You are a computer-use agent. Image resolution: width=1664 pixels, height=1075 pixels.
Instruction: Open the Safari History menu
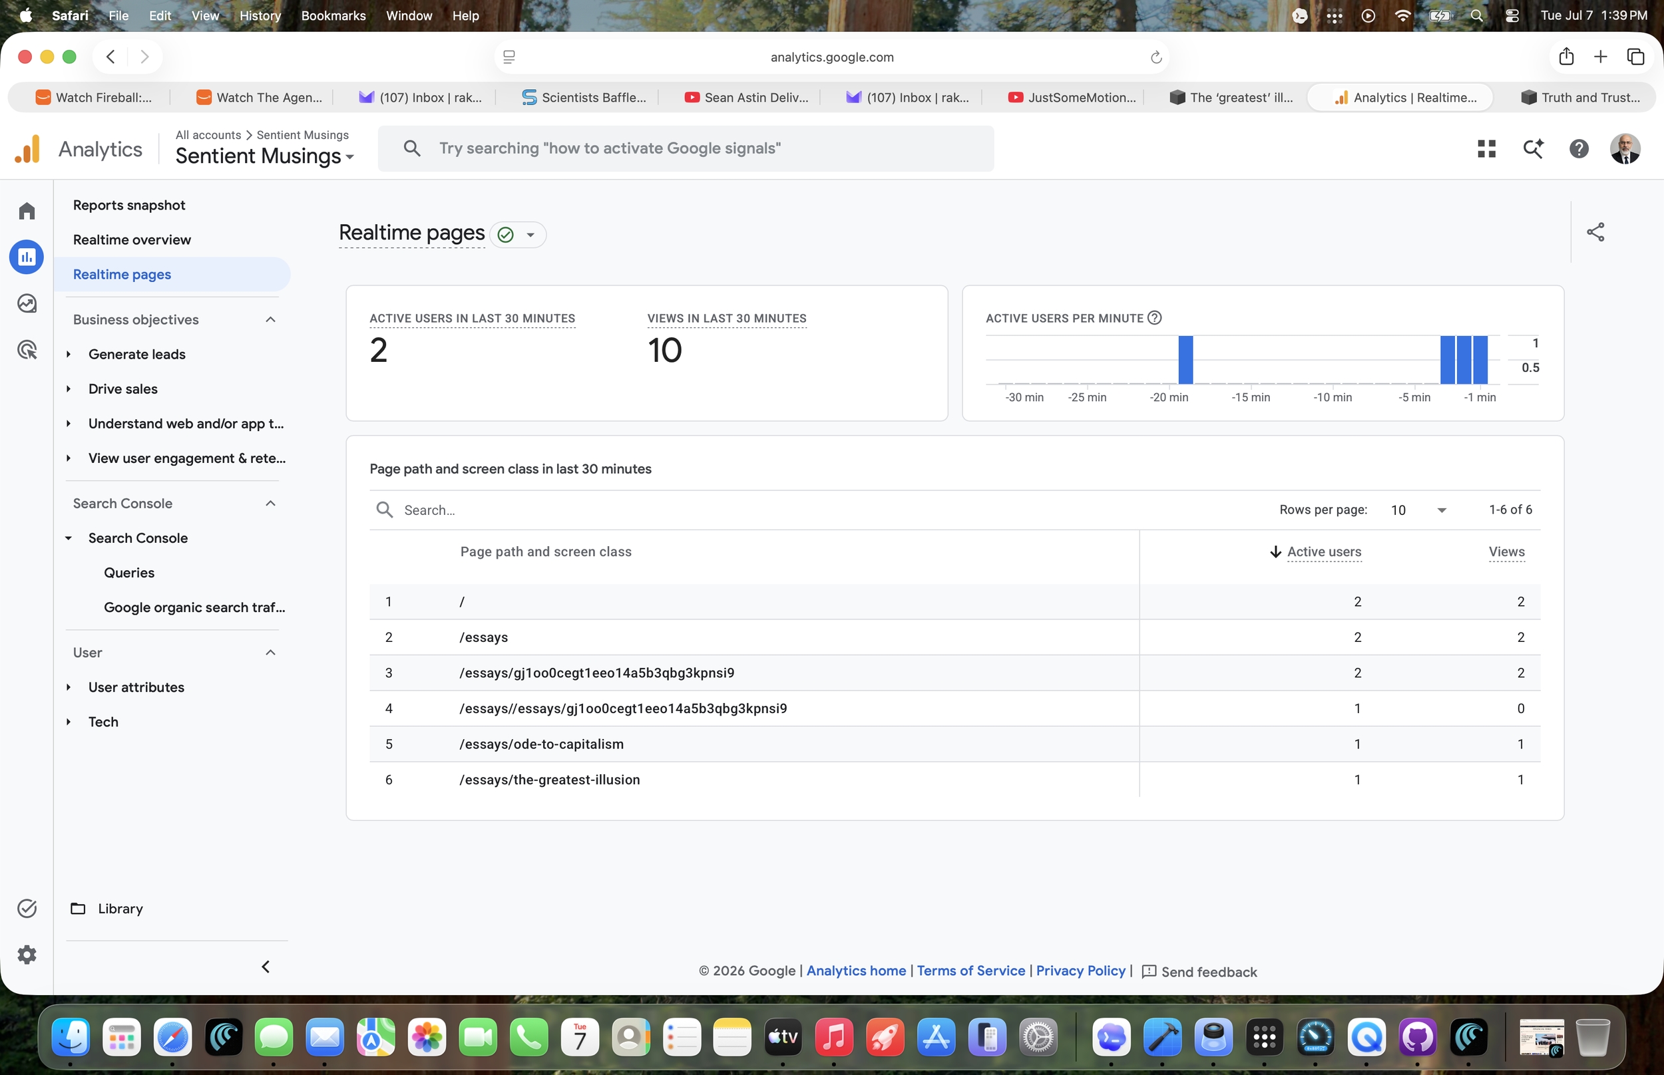pyautogui.click(x=260, y=15)
